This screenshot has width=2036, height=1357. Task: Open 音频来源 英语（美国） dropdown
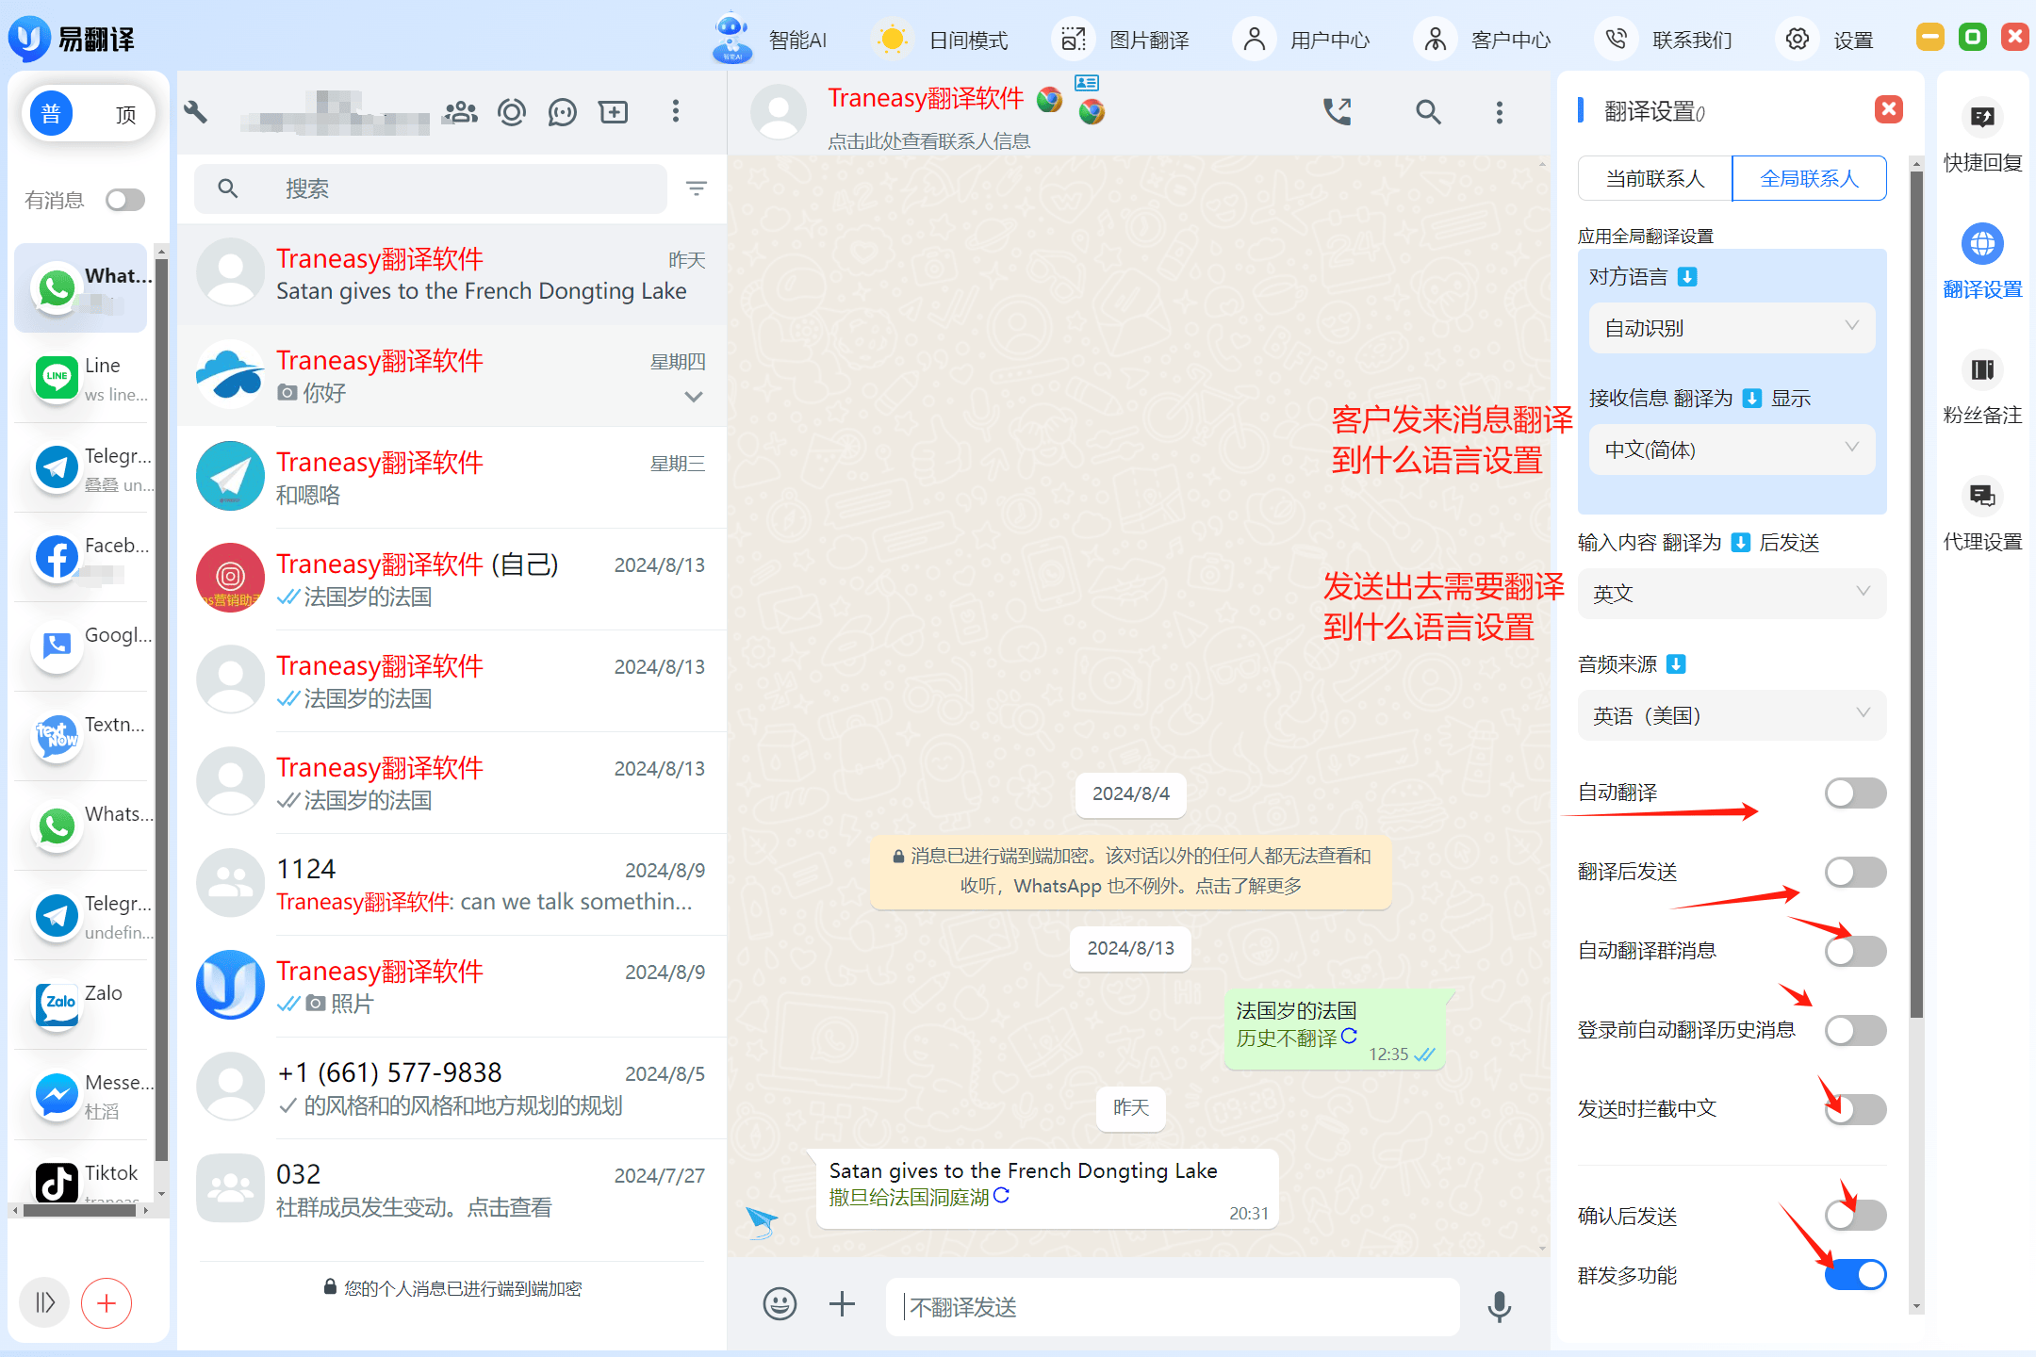[1732, 715]
